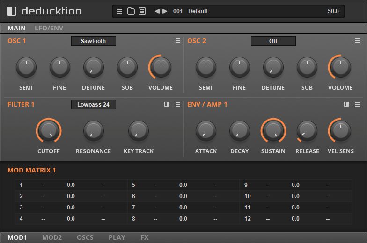Click the filter CUTOFF knob
367x243 pixels.
pyautogui.click(x=49, y=131)
